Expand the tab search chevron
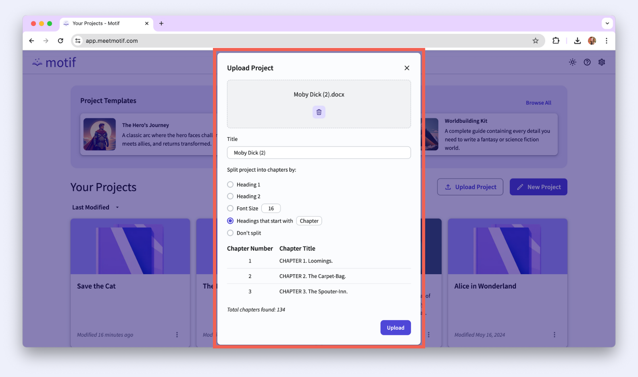 (607, 23)
